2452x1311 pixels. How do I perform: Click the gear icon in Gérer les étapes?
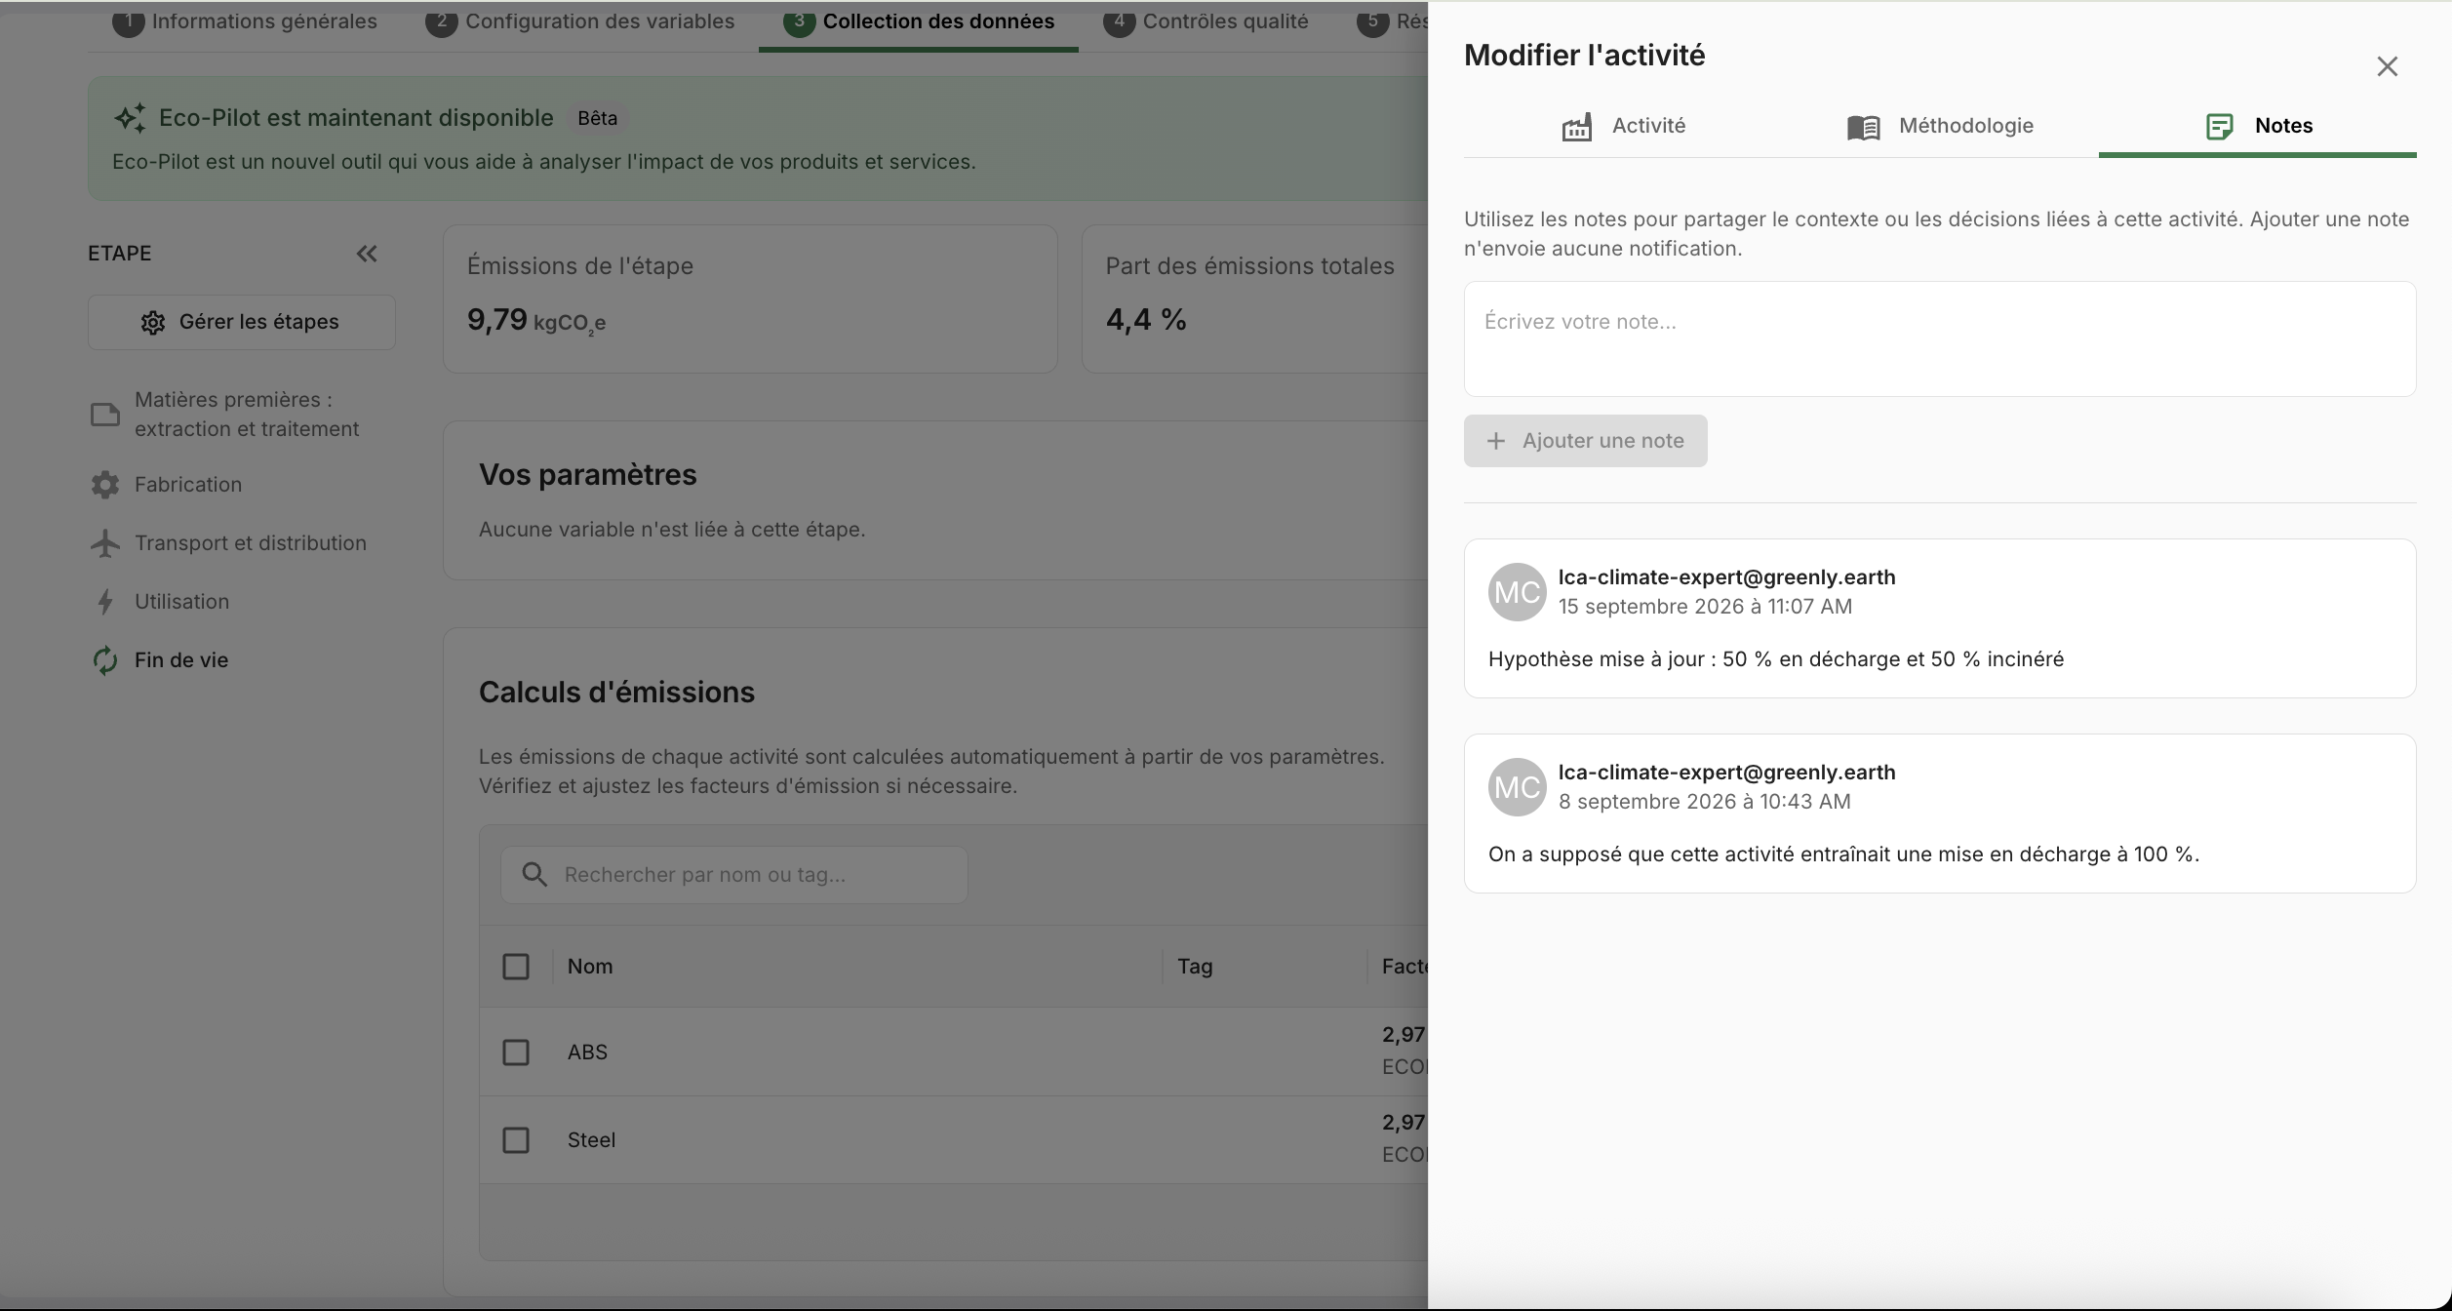153,323
